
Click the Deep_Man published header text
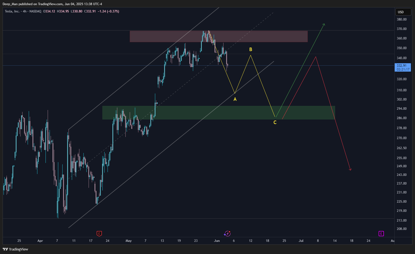(x=52, y=4)
